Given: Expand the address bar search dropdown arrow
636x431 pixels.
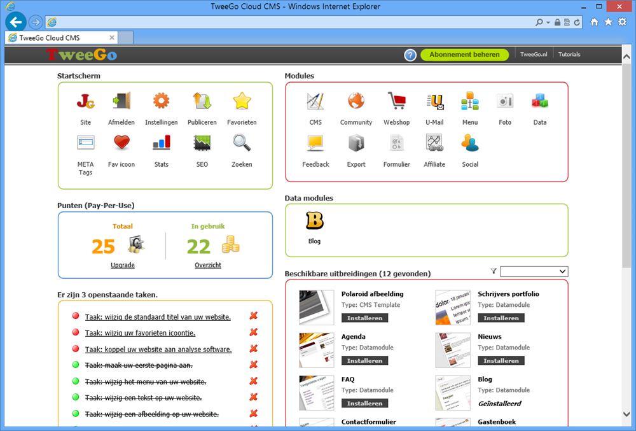Looking at the screenshot, I should click(548, 23).
